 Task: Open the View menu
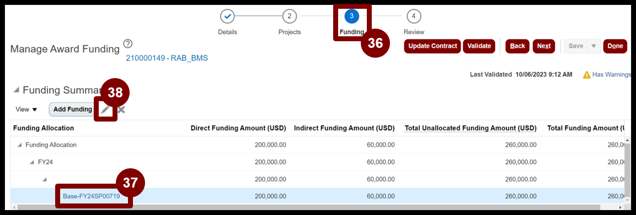click(x=26, y=109)
